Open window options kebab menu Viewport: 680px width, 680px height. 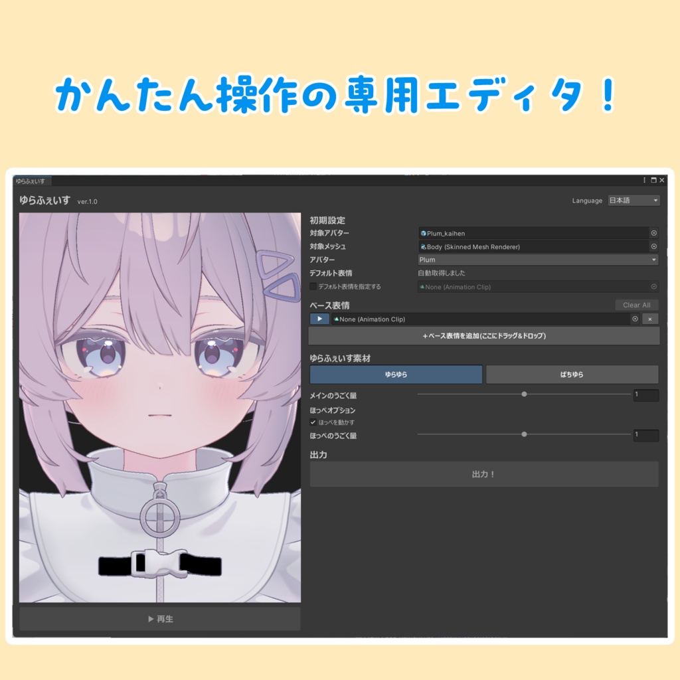click(644, 180)
